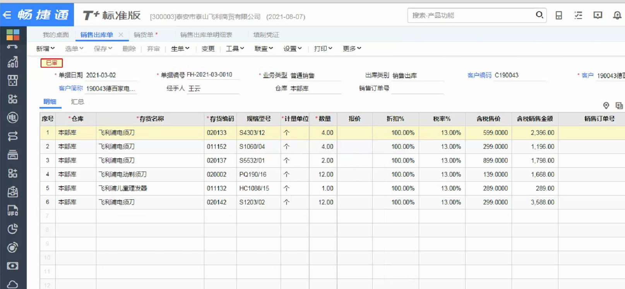The width and height of the screenshot is (625, 289).
Task: Open the notification bell icon
Action: 617,15
